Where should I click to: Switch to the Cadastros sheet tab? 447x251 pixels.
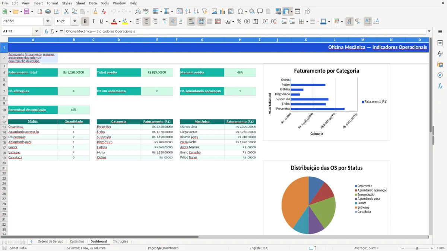(77, 242)
